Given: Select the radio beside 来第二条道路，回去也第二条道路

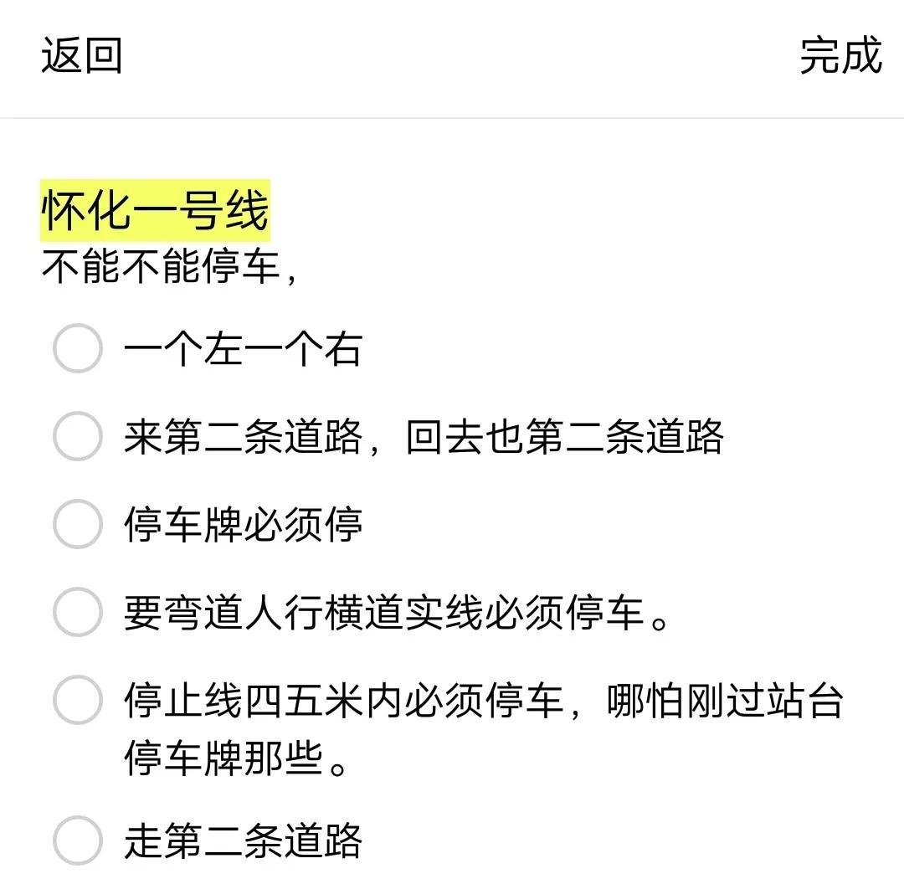Looking at the screenshot, I should pyautogui.click(x=77, y=436).
